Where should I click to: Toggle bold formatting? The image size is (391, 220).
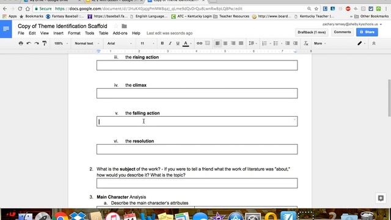163,43
